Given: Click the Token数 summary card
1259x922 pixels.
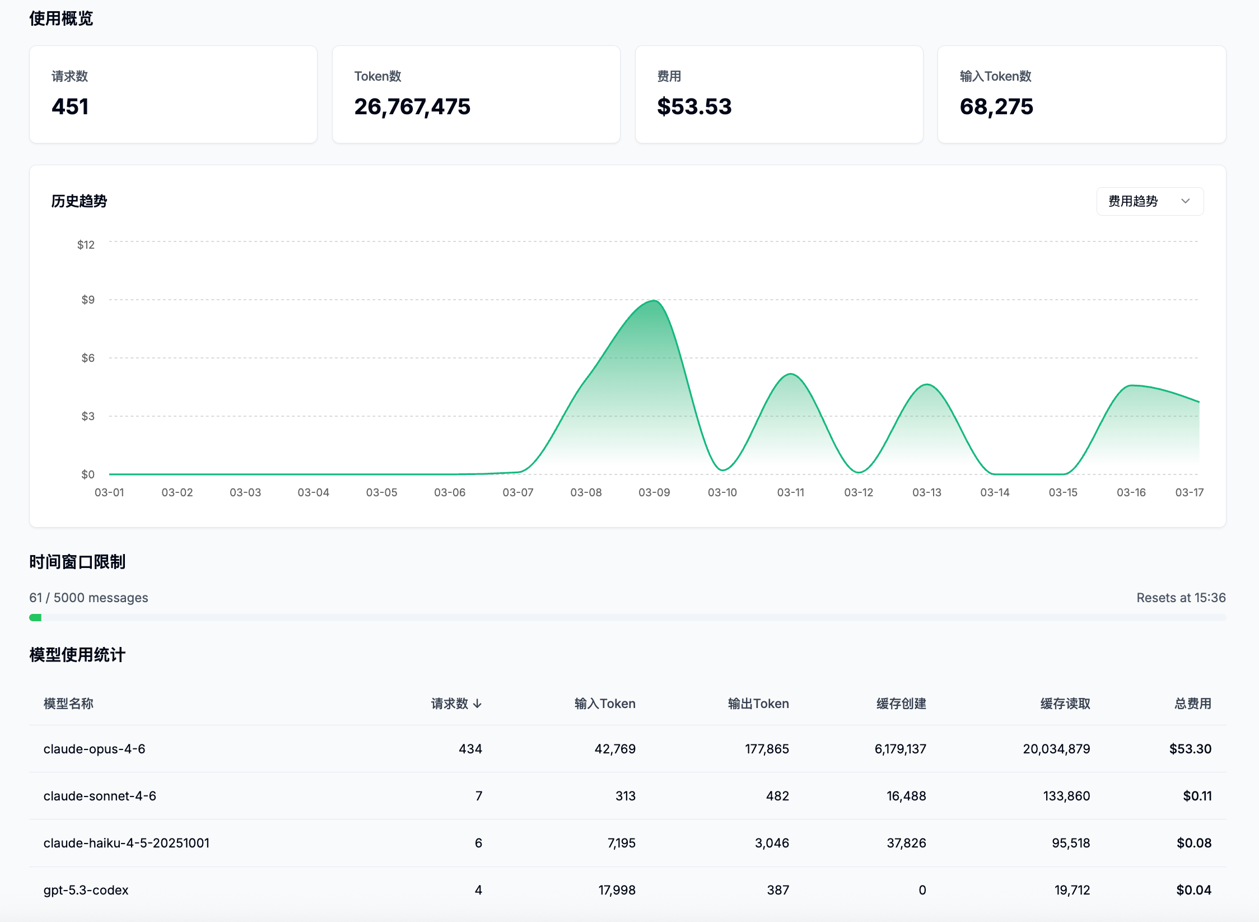Looking at the screenshot, I should click(x=476, y=94).
